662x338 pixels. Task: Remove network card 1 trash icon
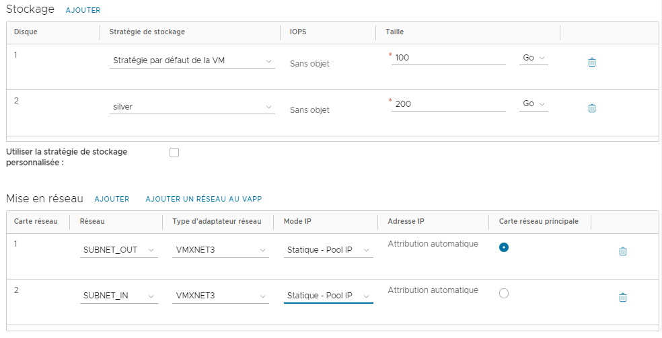[x=623, y=251]
